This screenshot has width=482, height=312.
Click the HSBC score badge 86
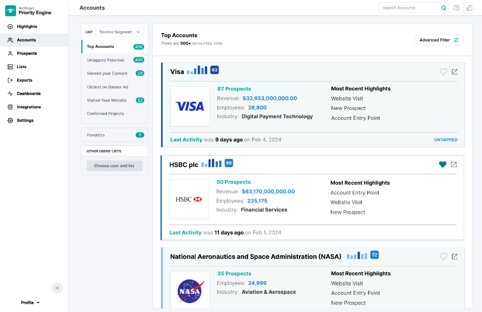[229, 163]
